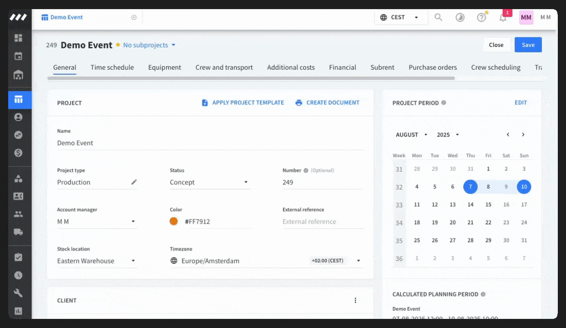
Task: Open the clock icon in the sidebar
Action: click(18, 275)
